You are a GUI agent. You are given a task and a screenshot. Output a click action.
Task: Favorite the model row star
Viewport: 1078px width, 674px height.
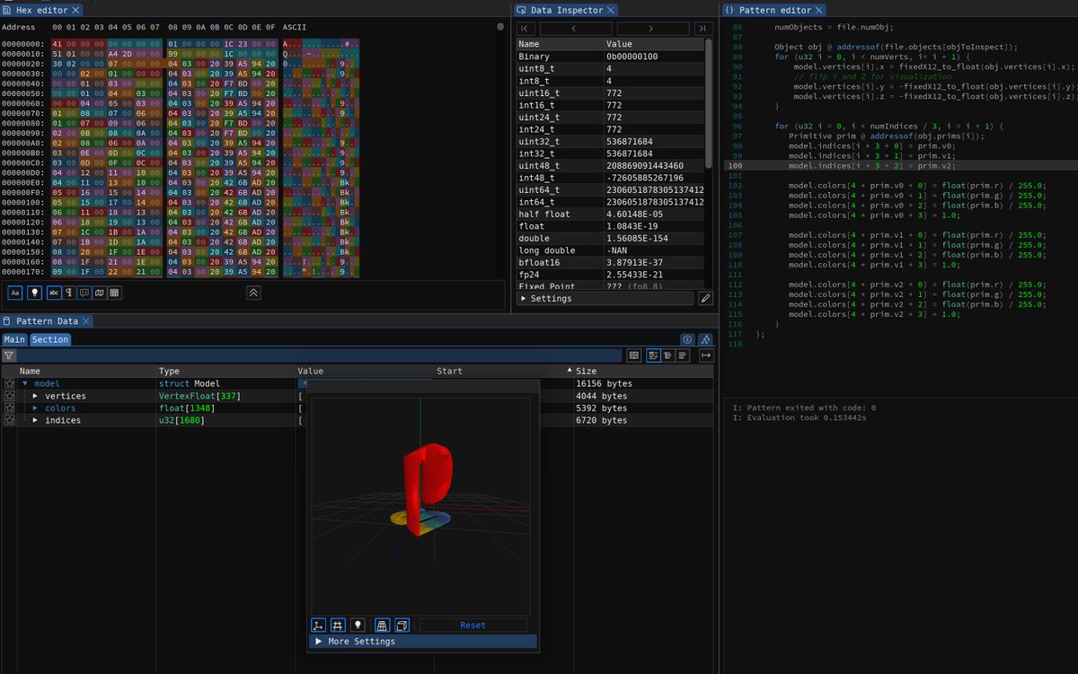pyautogui.click(x=9, y=383)
